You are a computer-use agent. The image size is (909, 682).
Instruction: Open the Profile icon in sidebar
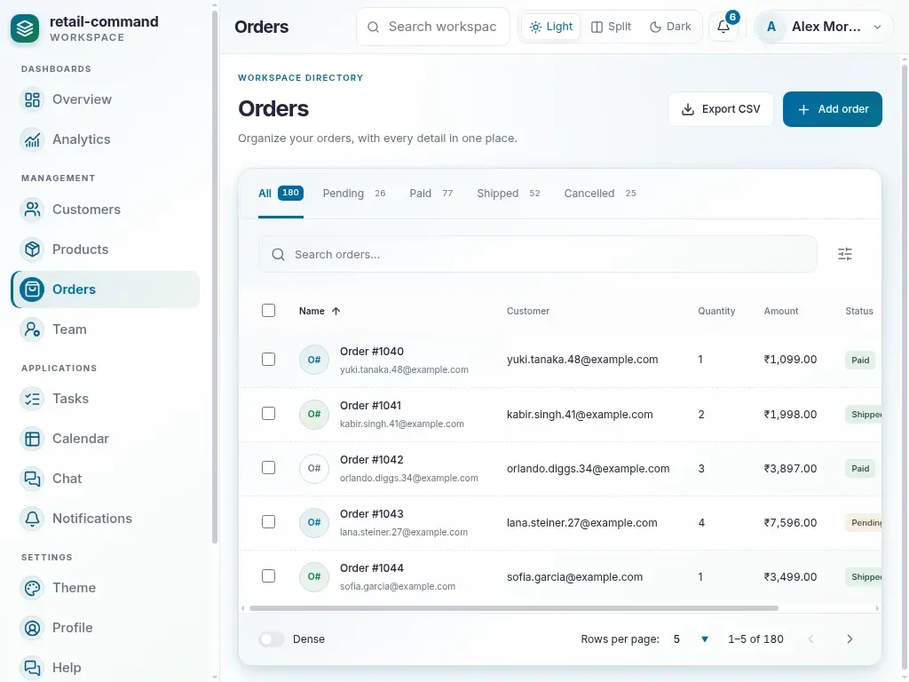point(33,628)
